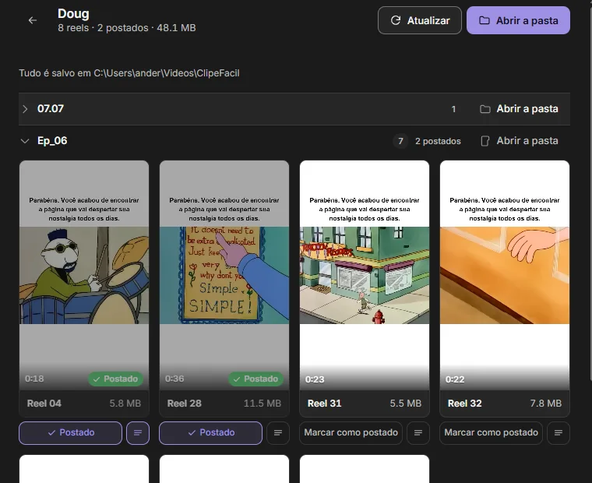Click the 0:36 duration on Reel 28
The width and height of the screenshot is (592, 483).
pos(174,379)
